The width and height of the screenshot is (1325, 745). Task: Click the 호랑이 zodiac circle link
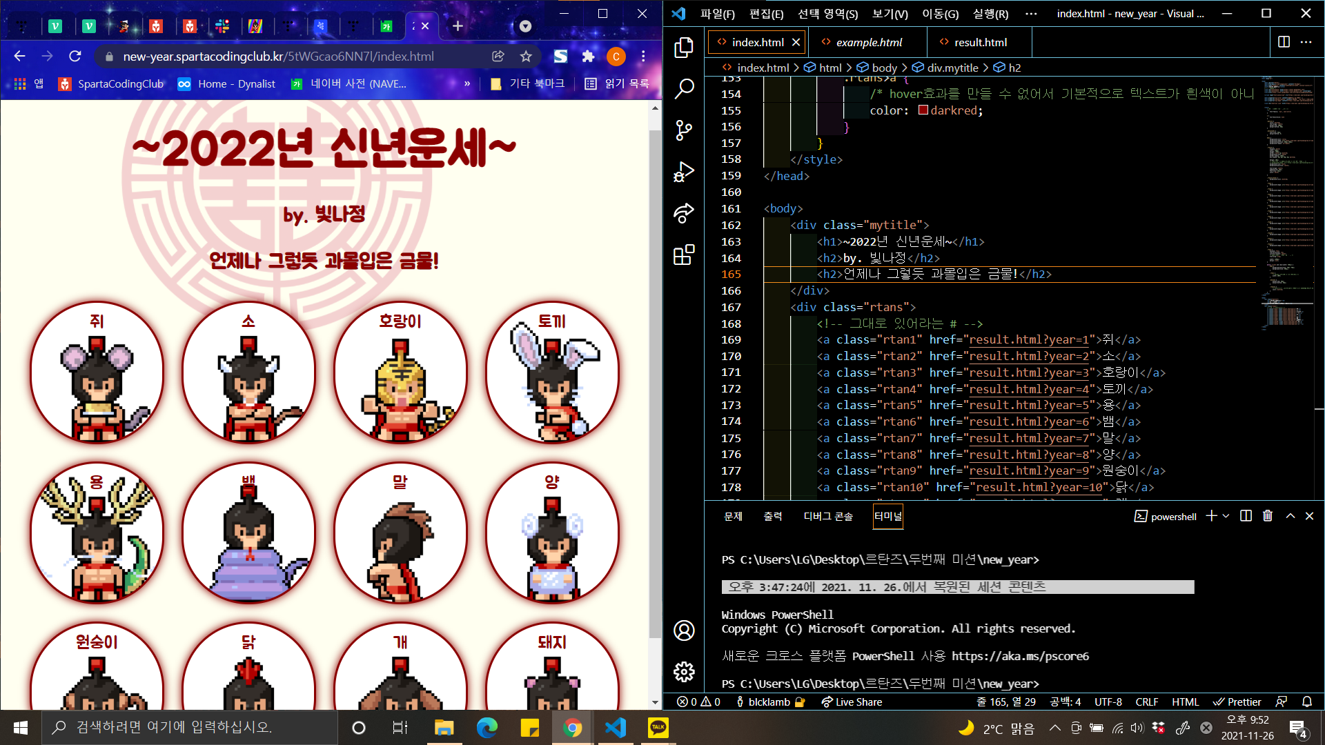coord(400,372)
